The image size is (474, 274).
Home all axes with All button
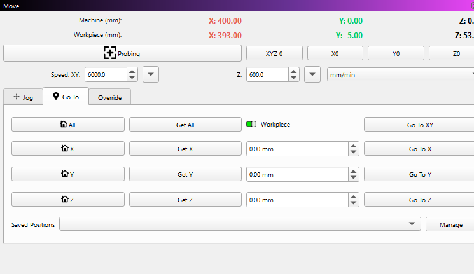click(x=68, y=125)
